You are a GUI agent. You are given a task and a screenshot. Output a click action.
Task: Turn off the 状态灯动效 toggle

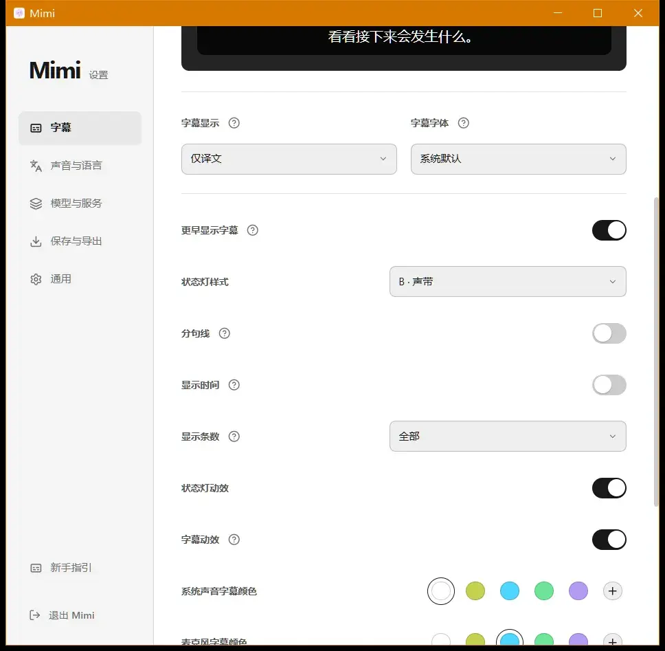click(609, 488)
